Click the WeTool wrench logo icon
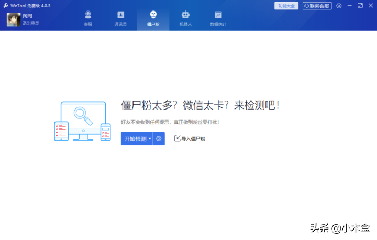 point(6,6)
